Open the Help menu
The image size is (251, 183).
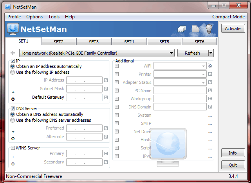click(x=70, y=17)
